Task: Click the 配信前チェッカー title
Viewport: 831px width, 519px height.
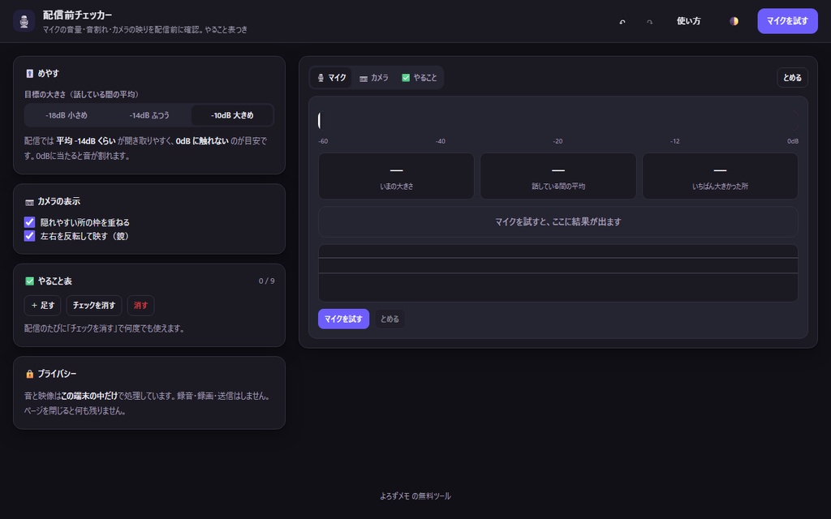Action: coord(77,15)
